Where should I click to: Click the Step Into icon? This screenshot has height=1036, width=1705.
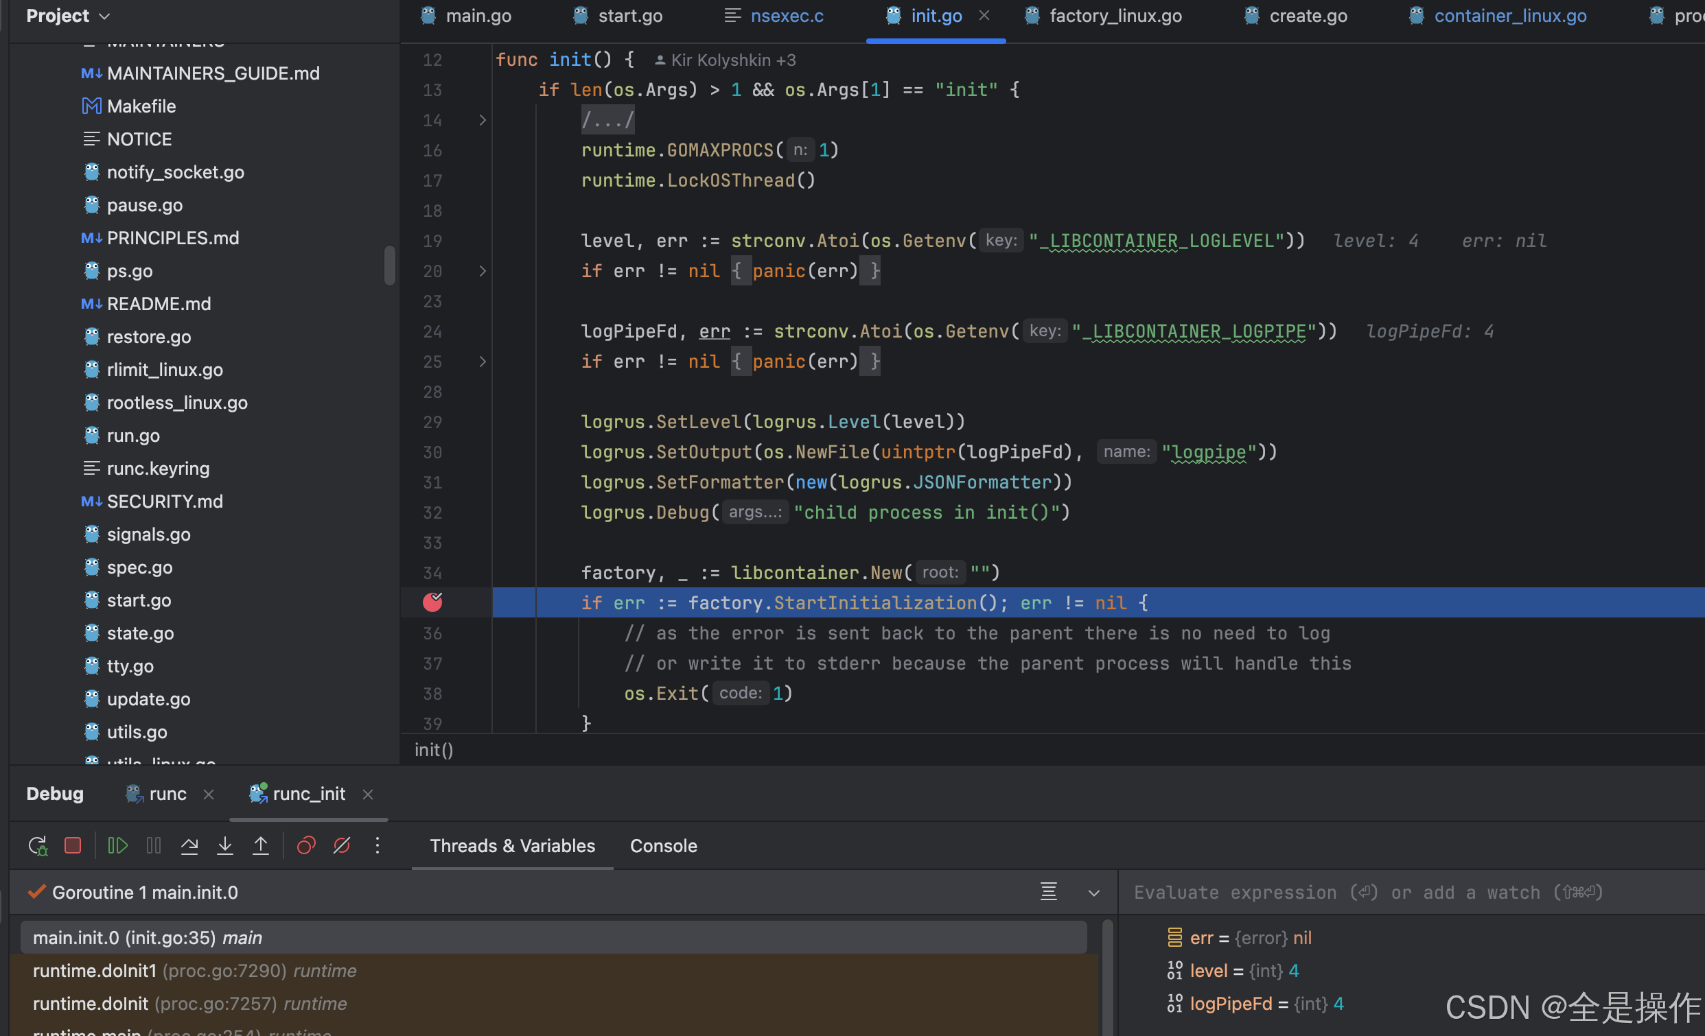click(225, 846)
